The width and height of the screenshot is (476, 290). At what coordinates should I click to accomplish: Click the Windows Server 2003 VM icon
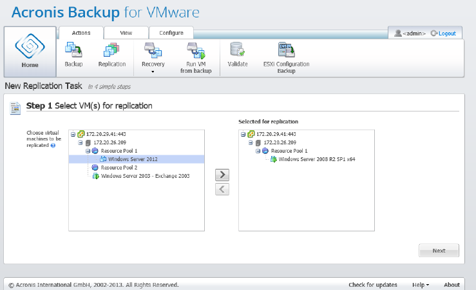click(x=96, y=176)
